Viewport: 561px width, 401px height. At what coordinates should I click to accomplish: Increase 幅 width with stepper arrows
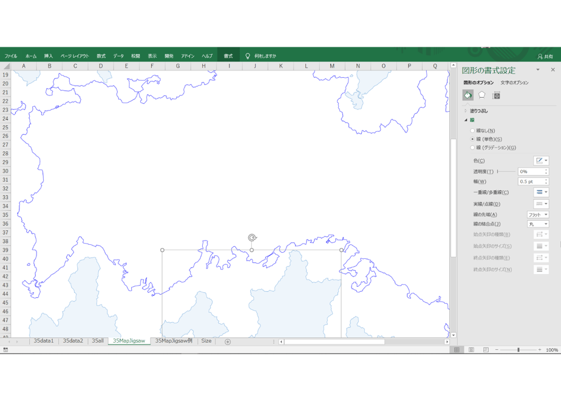pos(546,180)
